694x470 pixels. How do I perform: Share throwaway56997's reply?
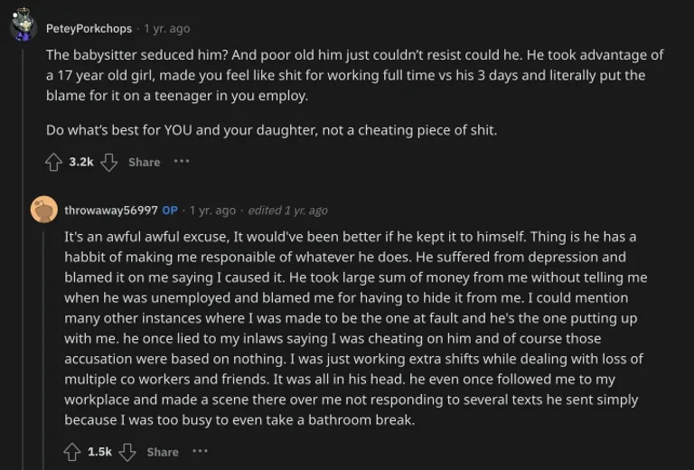pos(163,451)
